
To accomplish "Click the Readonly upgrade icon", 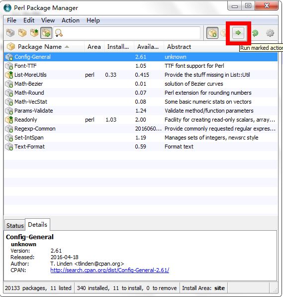I will (9, 120).
